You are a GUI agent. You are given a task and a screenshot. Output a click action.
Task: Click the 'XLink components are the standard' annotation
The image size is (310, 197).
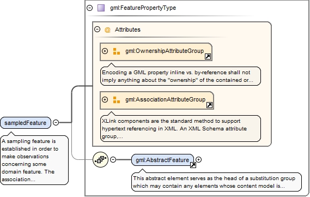pos(180,128)
